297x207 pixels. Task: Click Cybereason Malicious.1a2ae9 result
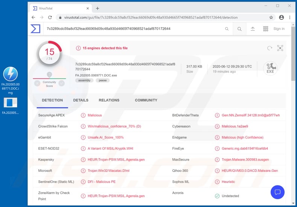tap(235, 126)
